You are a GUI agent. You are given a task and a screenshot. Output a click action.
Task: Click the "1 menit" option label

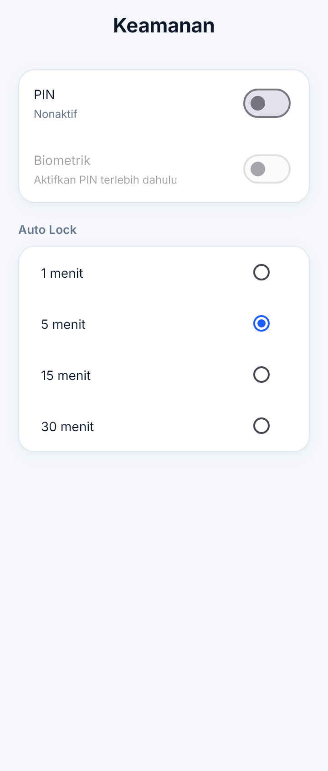coord(62,273)
